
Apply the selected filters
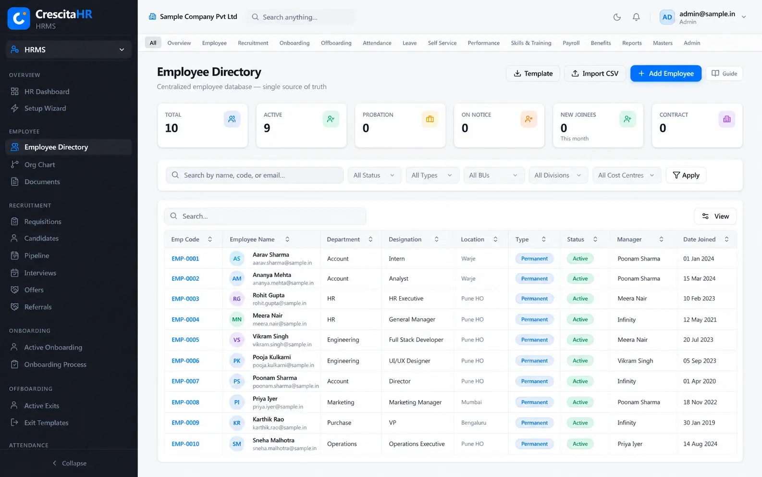tap(686, 176)
